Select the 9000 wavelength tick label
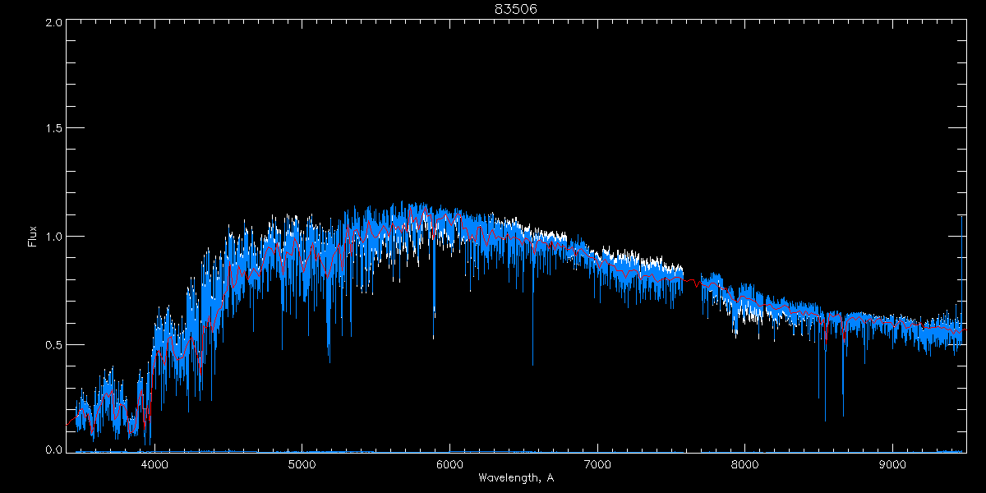 click(x=893, y=463)
